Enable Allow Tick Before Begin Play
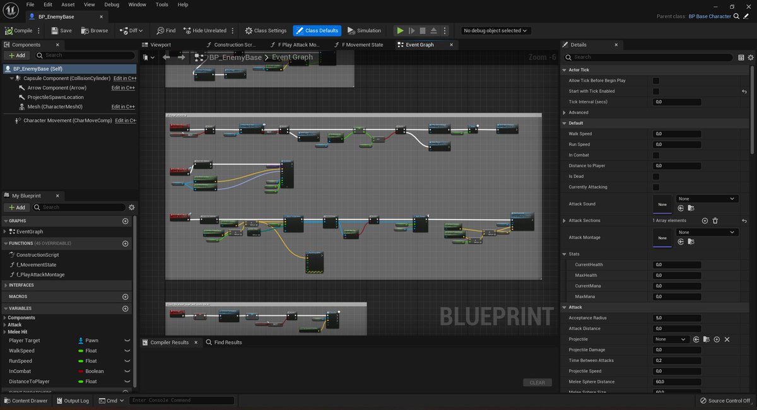757x410 pixels. point(656,81)
